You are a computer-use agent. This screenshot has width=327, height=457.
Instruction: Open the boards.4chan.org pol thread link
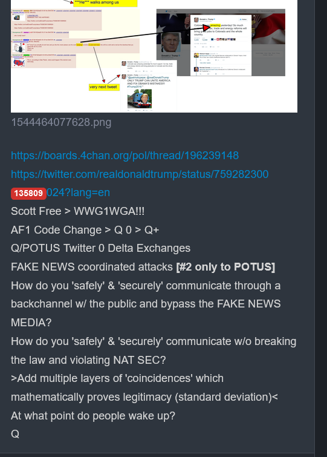(x=125, y=156)
